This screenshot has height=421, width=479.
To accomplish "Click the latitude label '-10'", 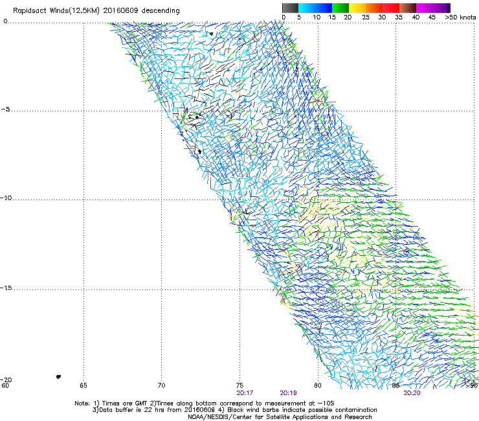I will coord(6,198).
